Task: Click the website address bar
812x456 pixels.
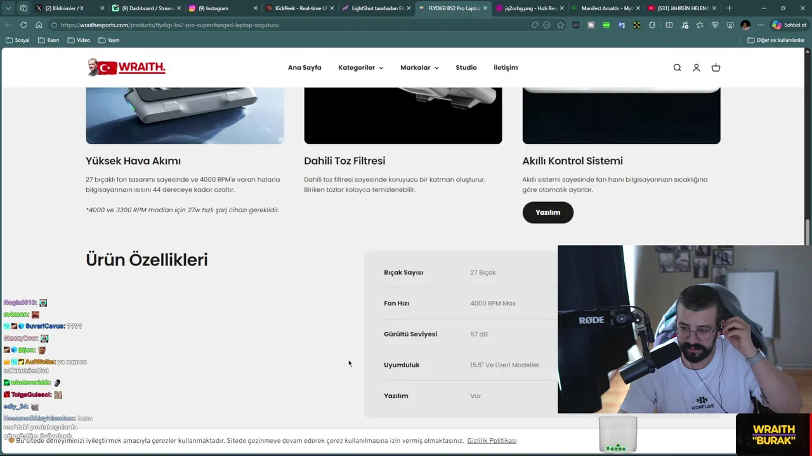Action: tap(292, 25)
